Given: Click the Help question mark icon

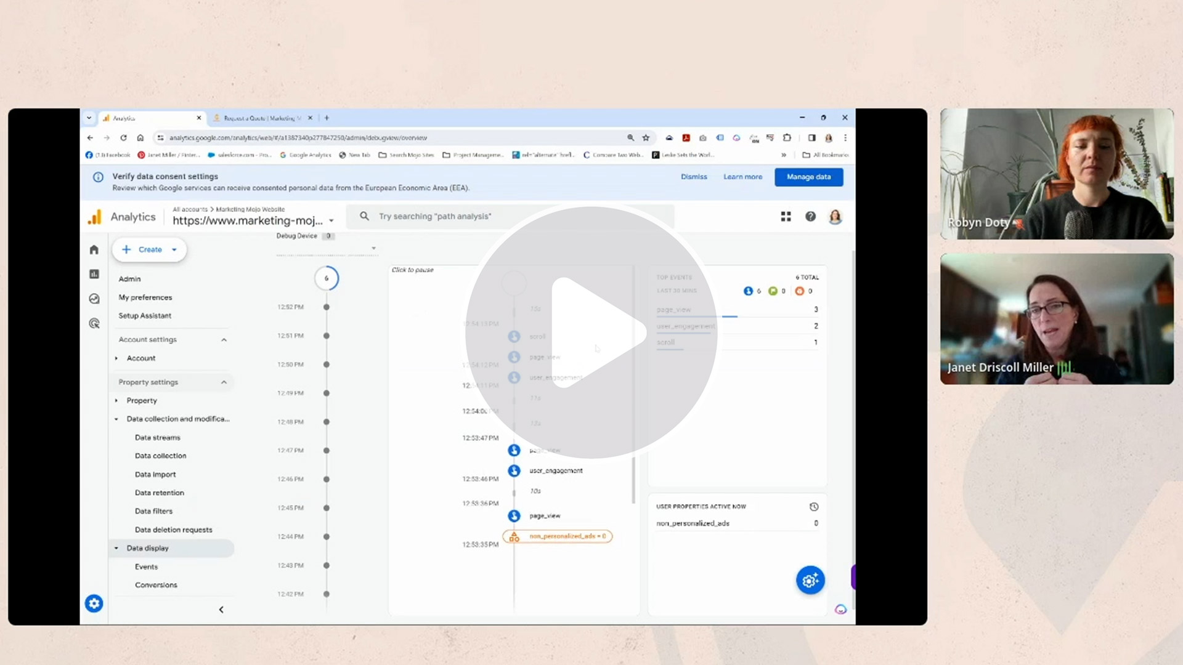Looking at the screenshot, I should coord(810,217).
